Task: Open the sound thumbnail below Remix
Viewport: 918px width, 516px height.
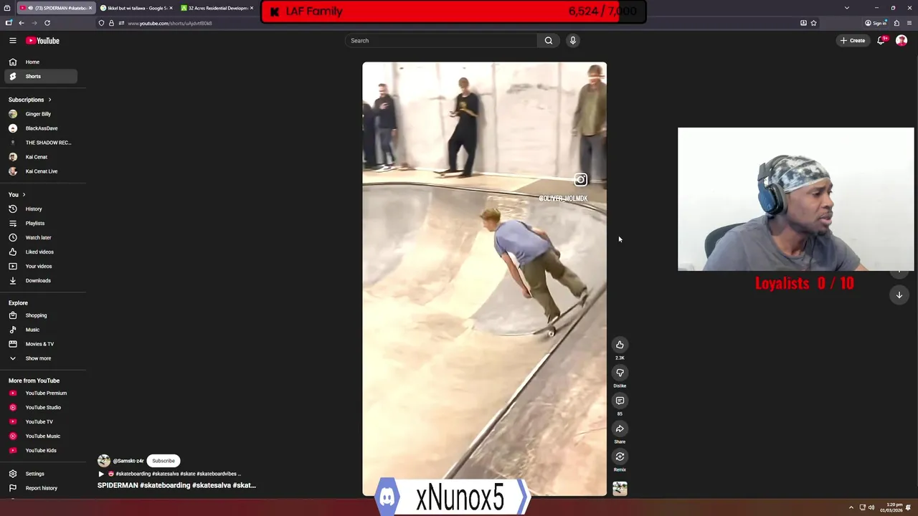Action: click(620, 488)
